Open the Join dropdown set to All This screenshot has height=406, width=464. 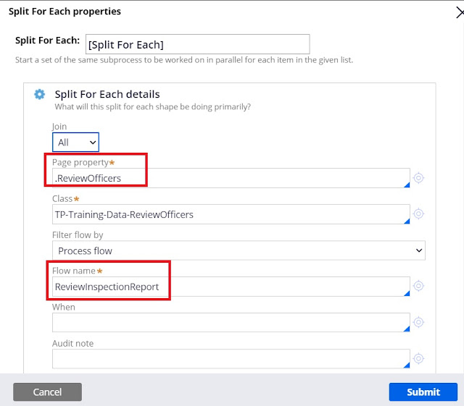point(75,143)
